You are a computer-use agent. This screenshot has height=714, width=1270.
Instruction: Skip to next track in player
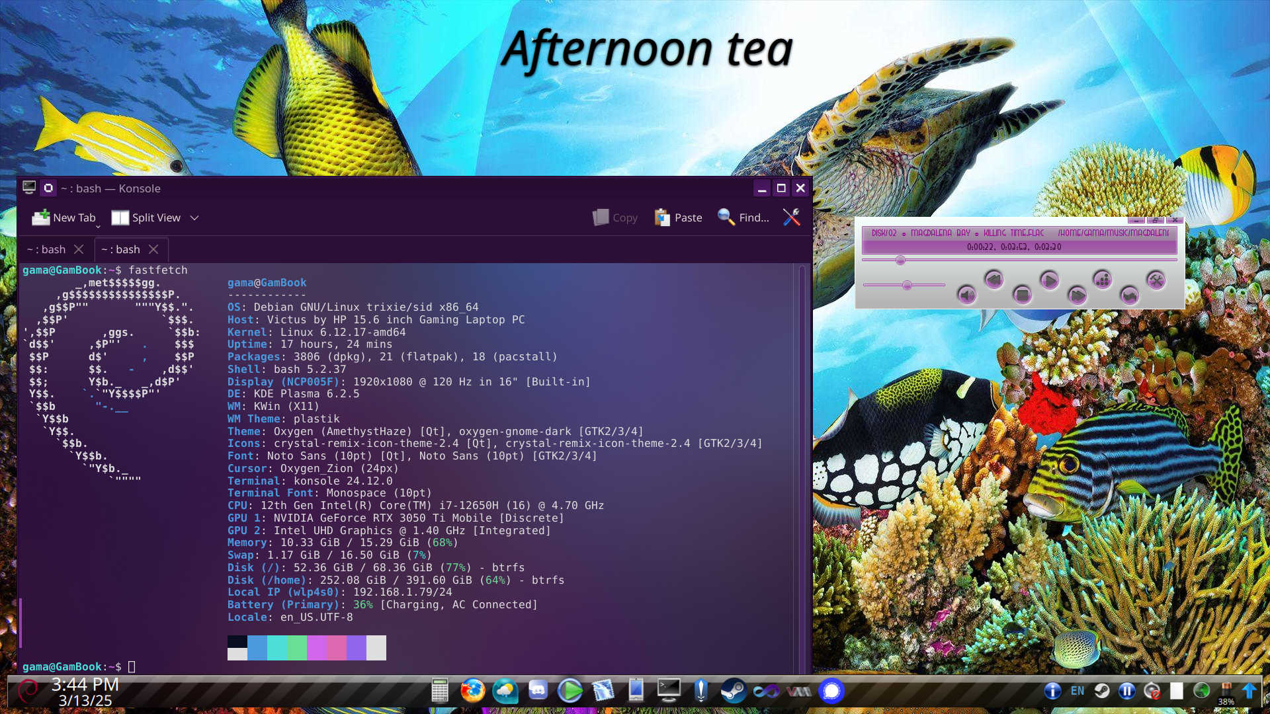point(1077,294)
